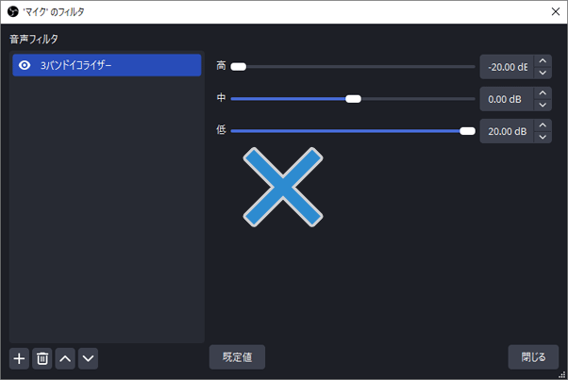The height and width of the screenshot is (380, 568).
Task: Increase 中 gain with up stepper arrow
Action: [543, 93]
